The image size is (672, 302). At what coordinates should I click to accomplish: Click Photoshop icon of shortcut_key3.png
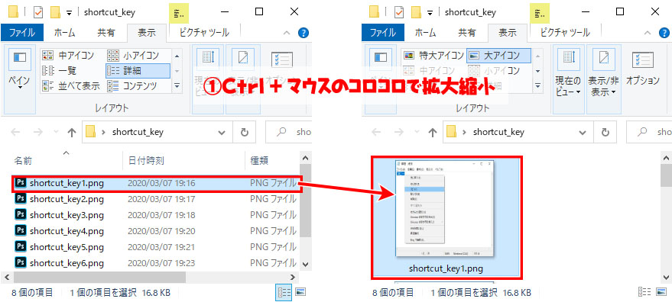(x=21, y=215)
